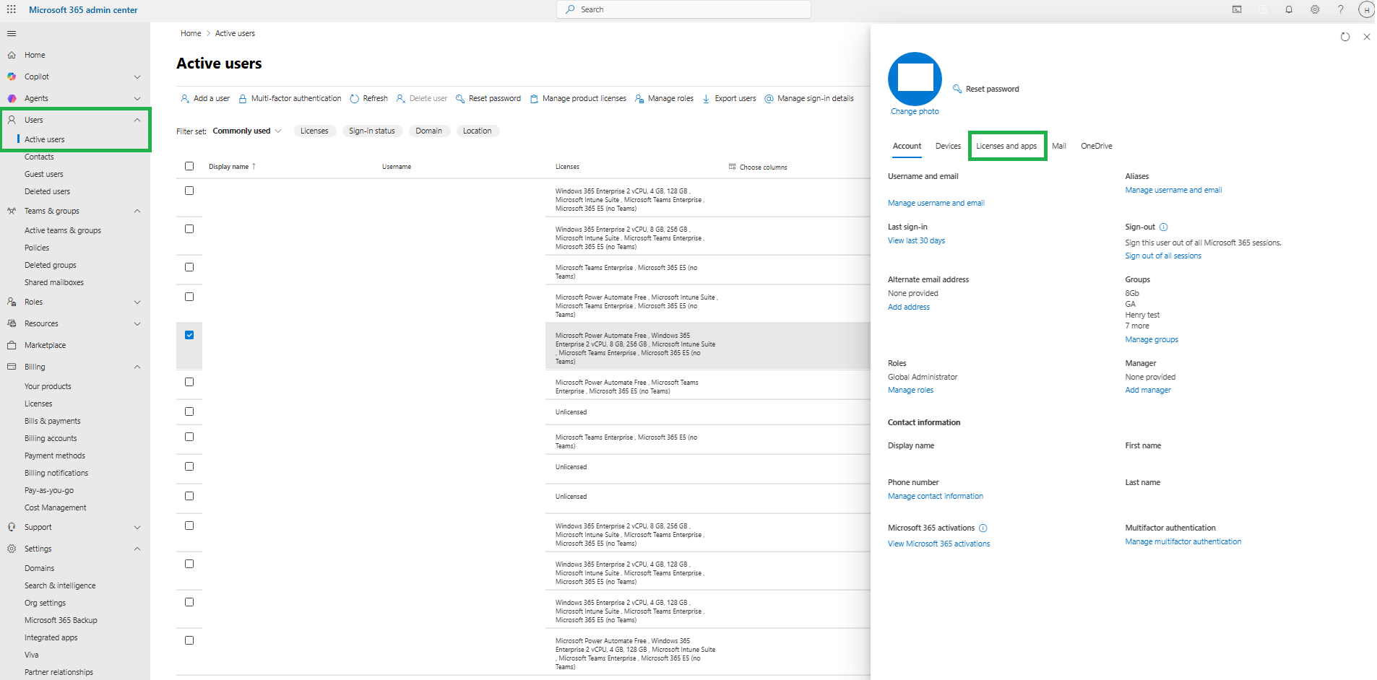This screenshot has height=680, width=1377.
Task: Open Manage product licenses
Action: pos(578,99)
